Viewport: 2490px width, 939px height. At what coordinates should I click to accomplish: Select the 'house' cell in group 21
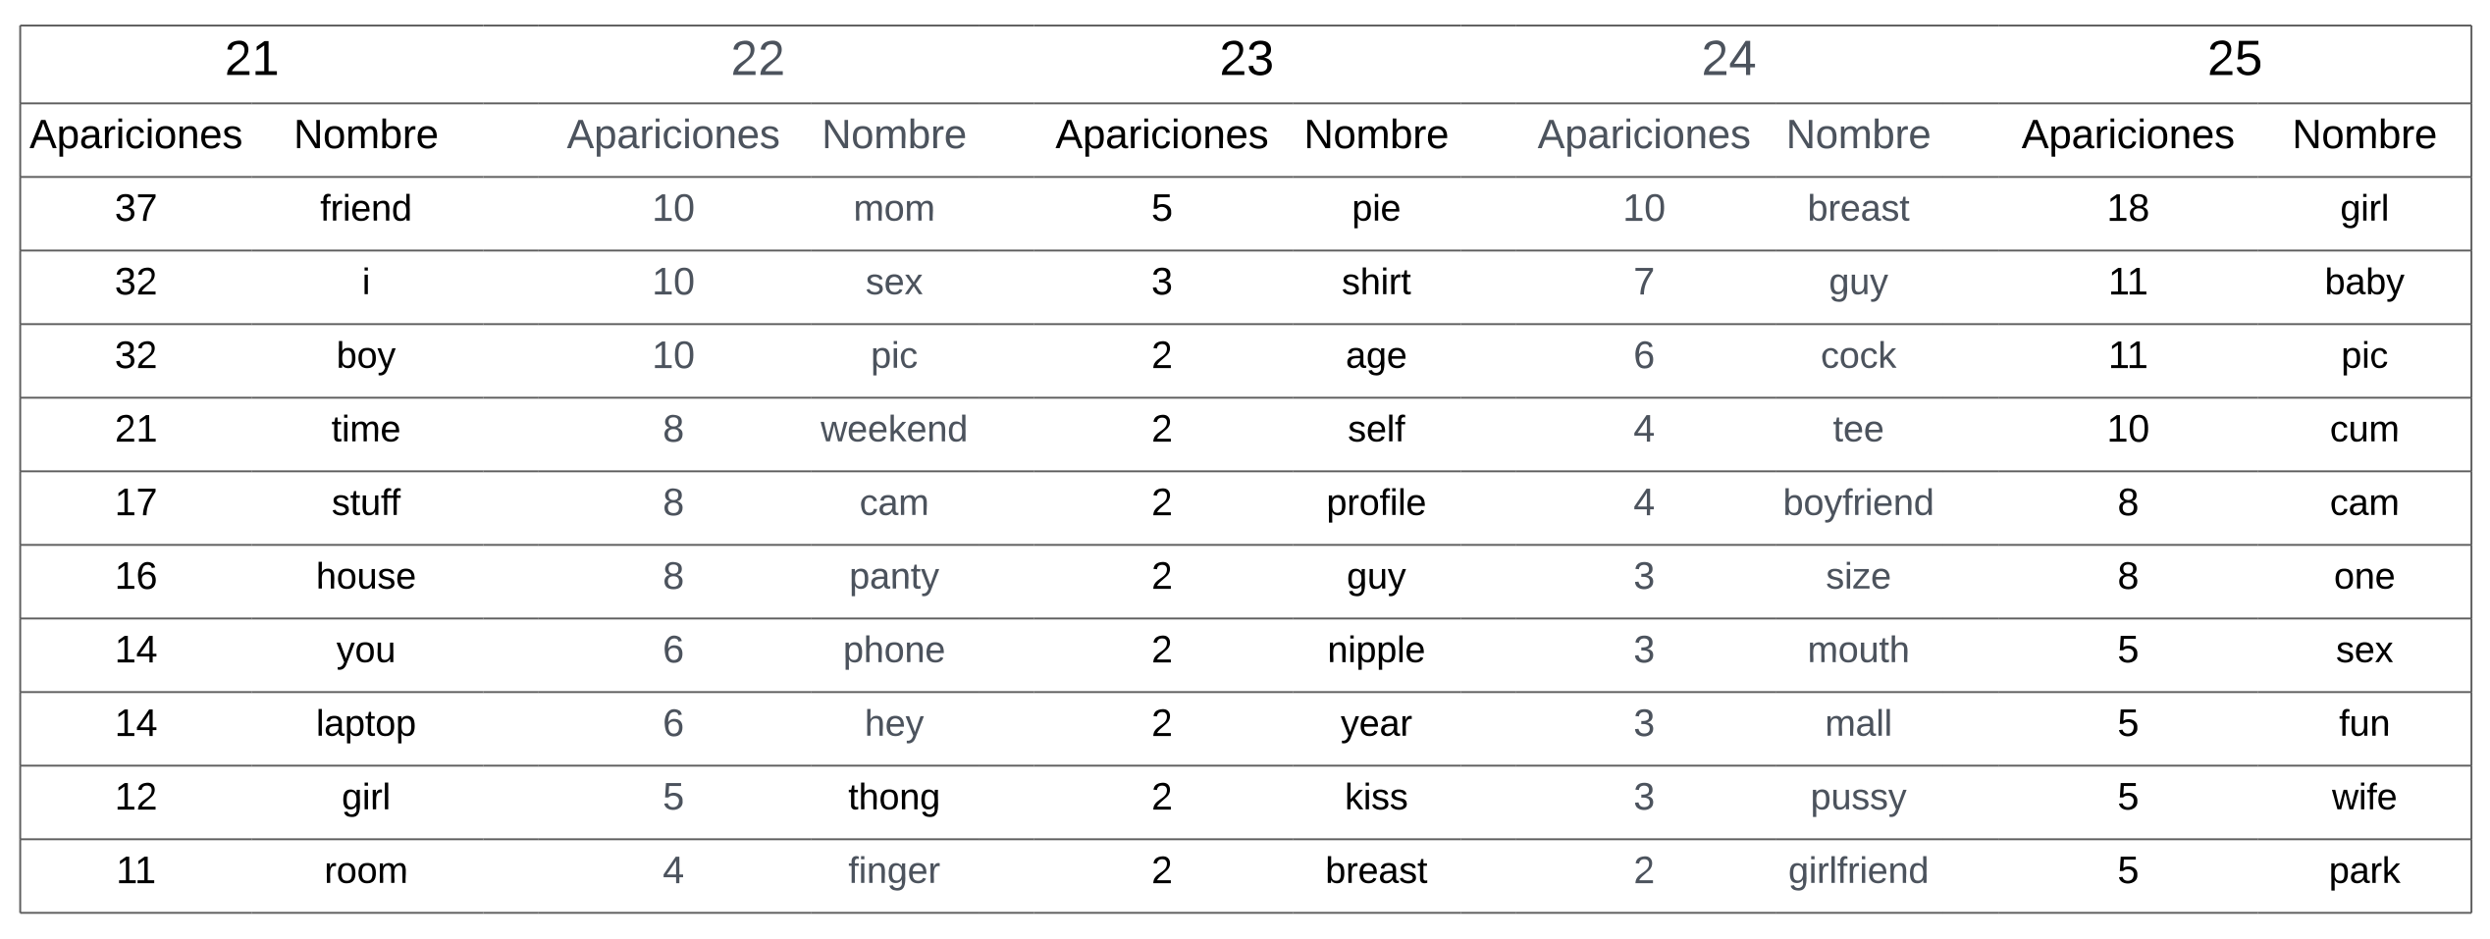(366, 577)
